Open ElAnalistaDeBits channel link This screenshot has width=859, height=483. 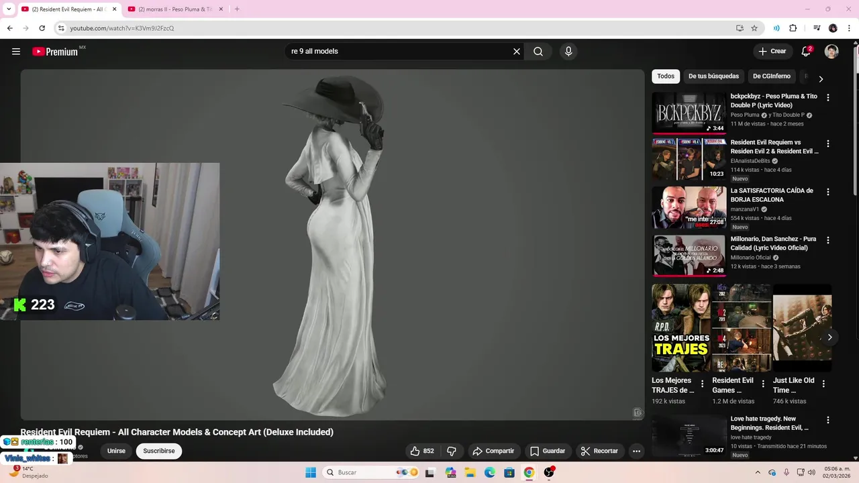pyautogui.click(x=750, y=161)
